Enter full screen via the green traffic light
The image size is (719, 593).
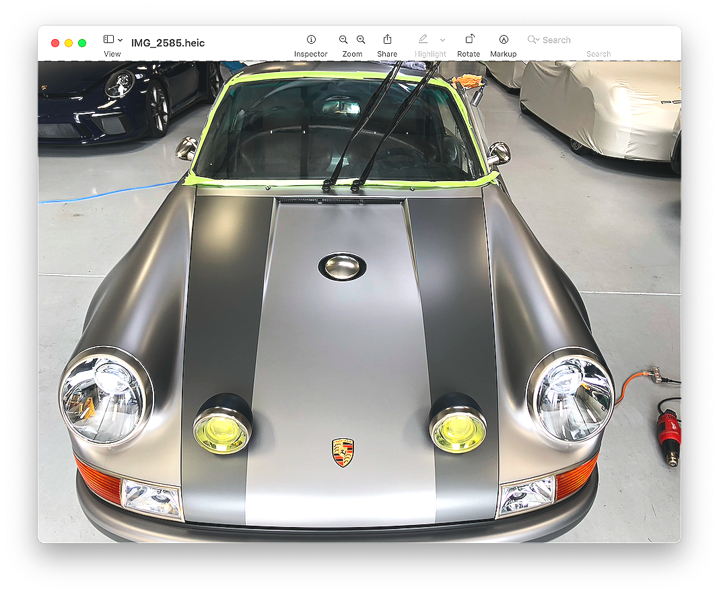[81, 42]
